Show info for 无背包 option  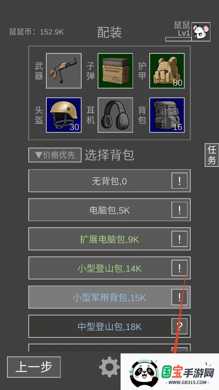[x=180, y=181]
